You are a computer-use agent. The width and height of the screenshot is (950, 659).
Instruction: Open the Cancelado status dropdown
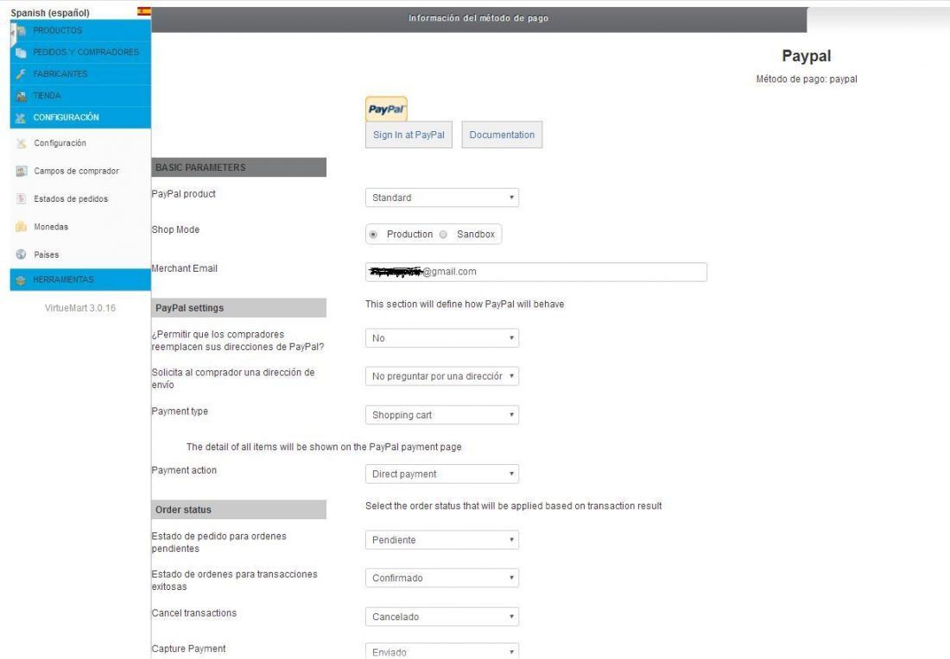point(441,617)
